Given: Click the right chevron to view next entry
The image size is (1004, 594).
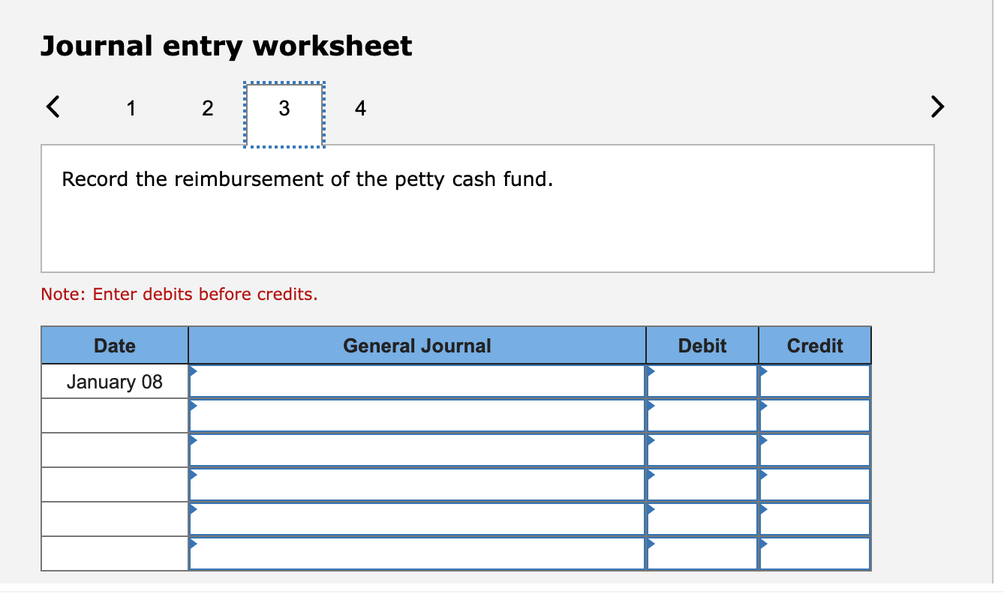Looking at the screenshot, I should [x=937, y=107].
